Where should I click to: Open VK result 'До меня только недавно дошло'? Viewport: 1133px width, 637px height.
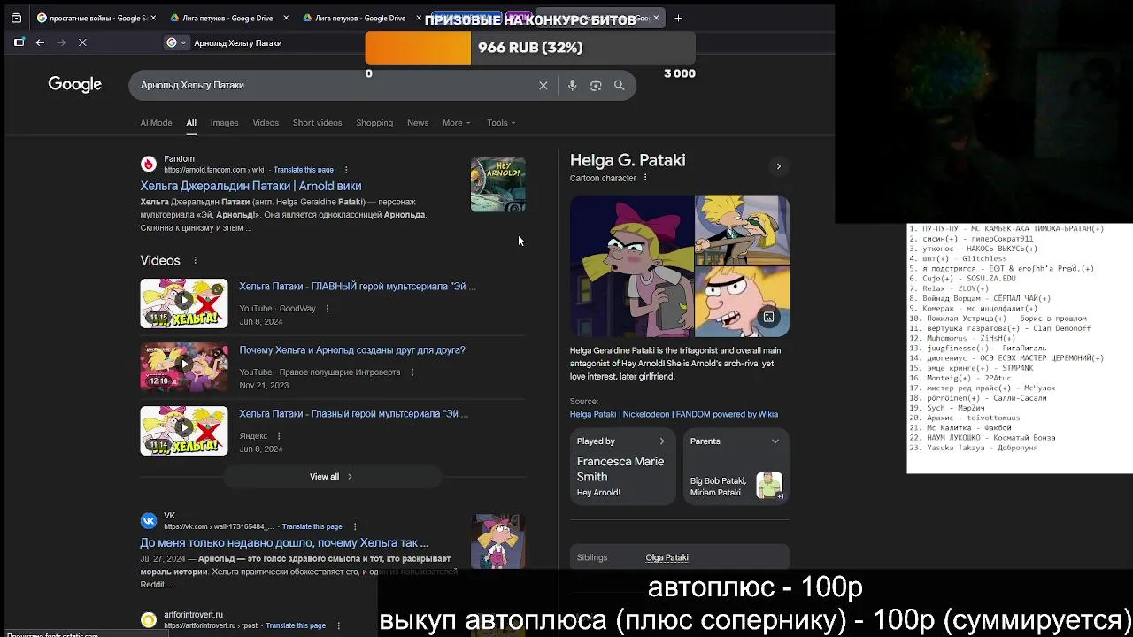284,543
